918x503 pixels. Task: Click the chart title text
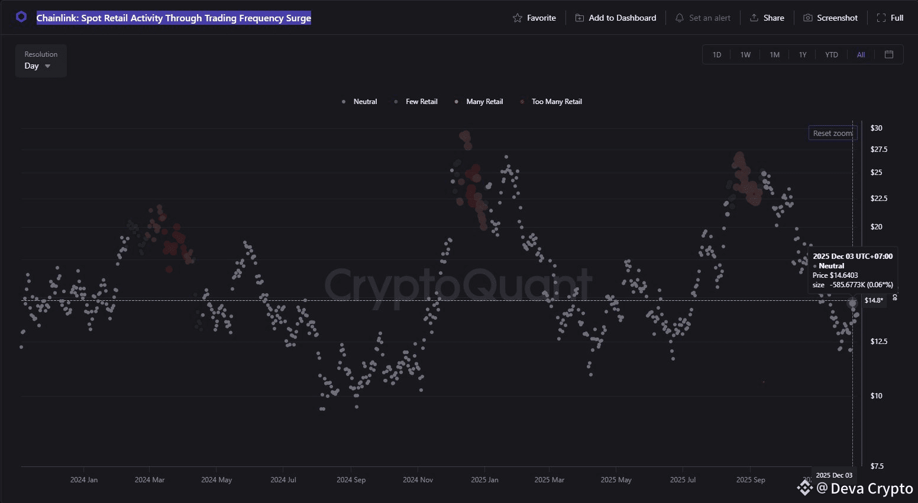point(174,18)
